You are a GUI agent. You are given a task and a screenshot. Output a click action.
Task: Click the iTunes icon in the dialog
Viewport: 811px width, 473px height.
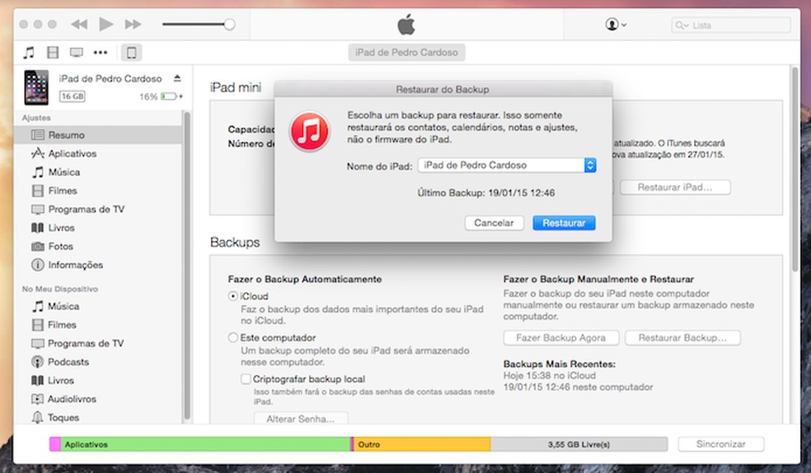click(x=309, y=131)
